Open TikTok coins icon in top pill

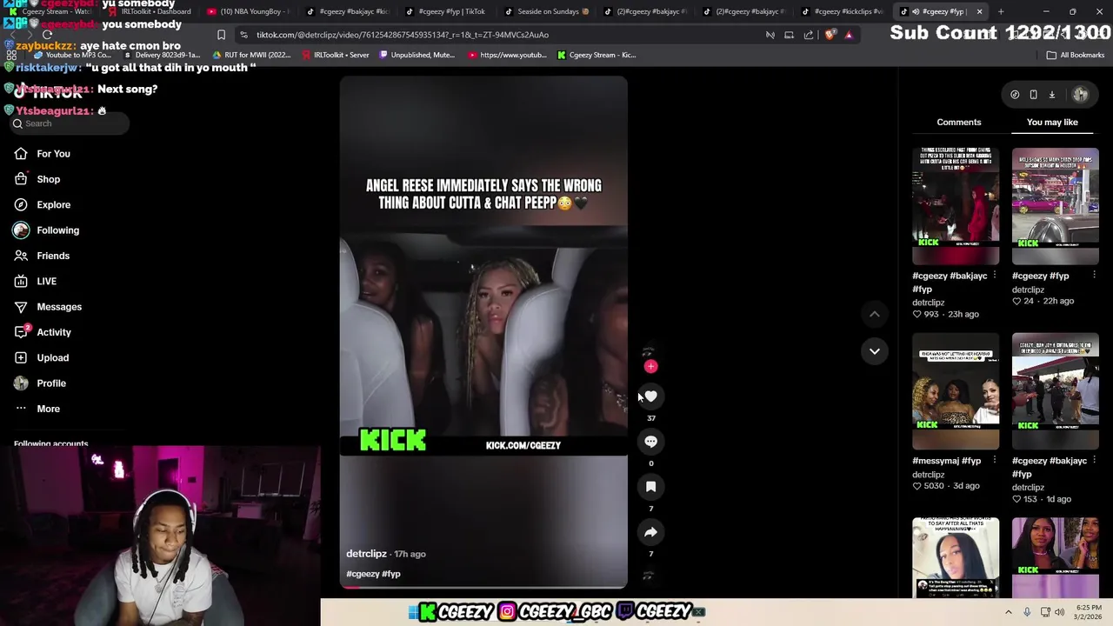click(x=1015, y=95)
